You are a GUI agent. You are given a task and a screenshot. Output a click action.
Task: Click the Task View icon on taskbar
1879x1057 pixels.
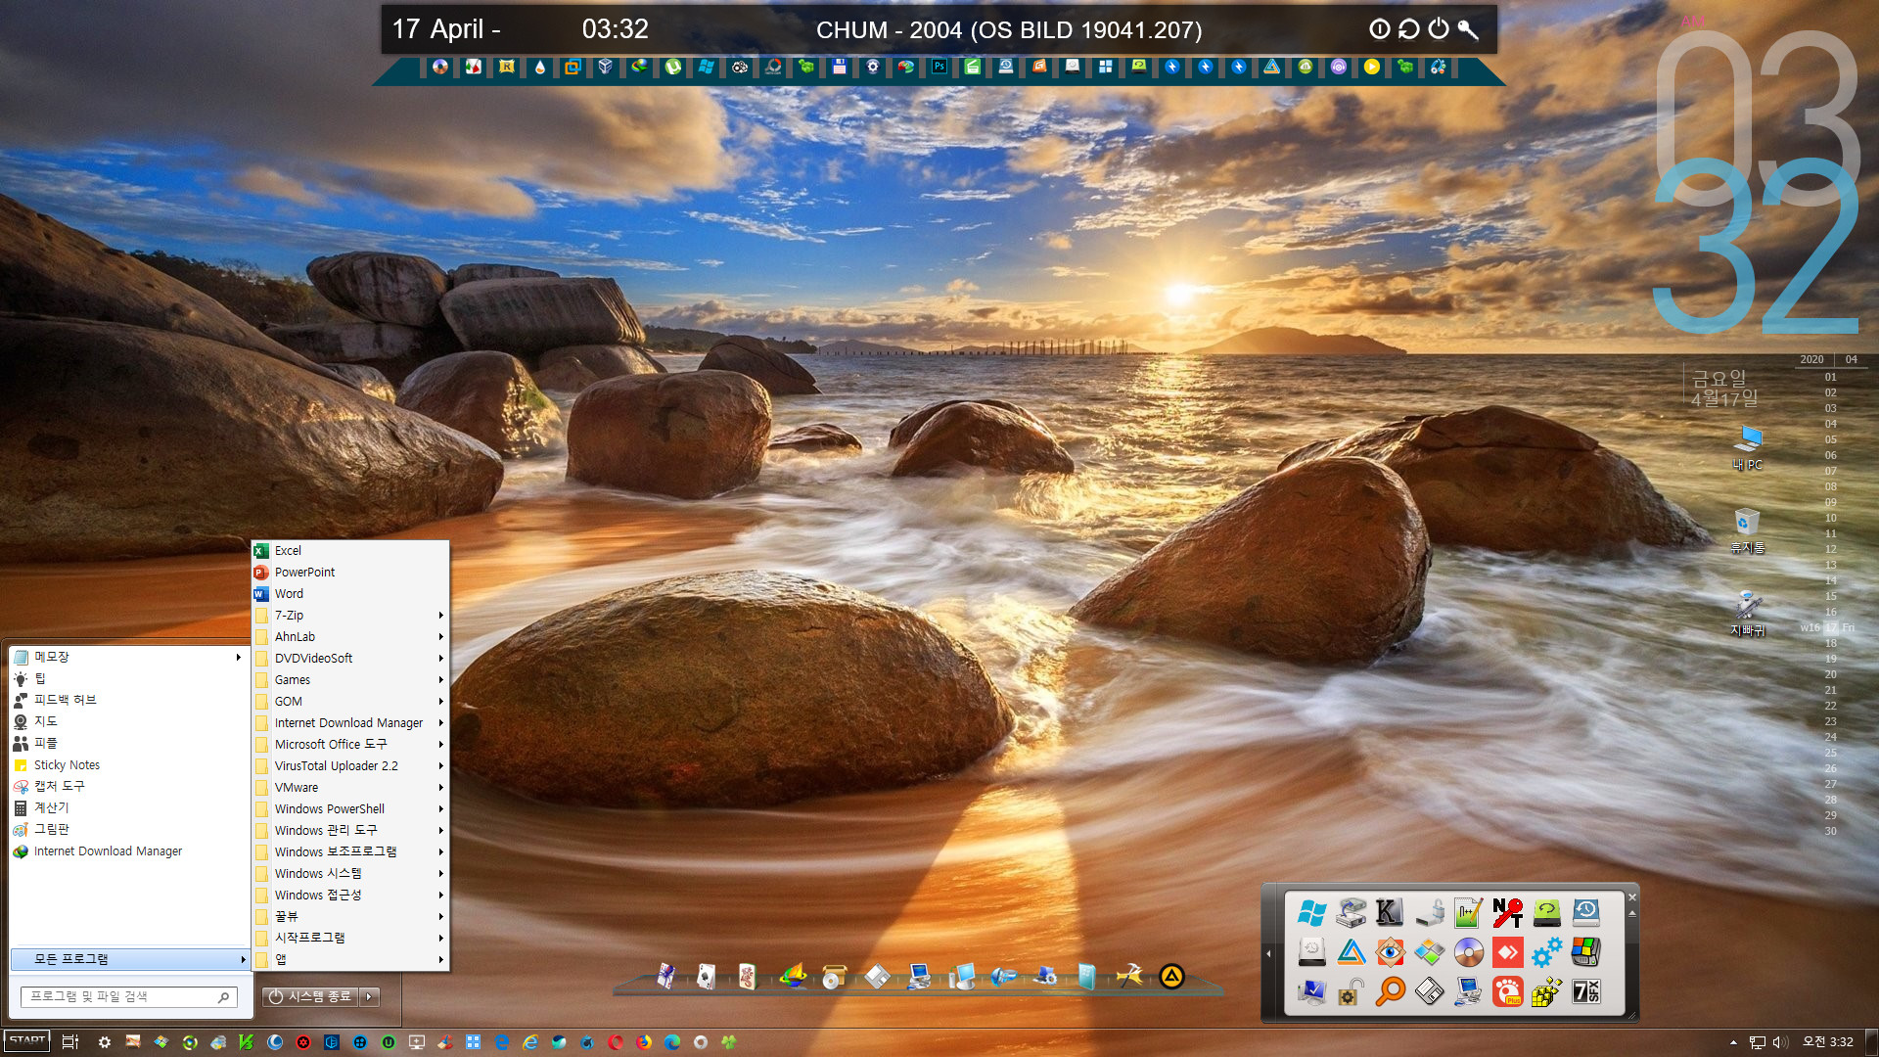[x=69, y=1042]
